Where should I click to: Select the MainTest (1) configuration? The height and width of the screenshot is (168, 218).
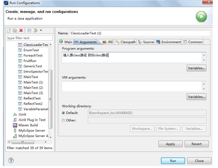[x=31, y=82]
